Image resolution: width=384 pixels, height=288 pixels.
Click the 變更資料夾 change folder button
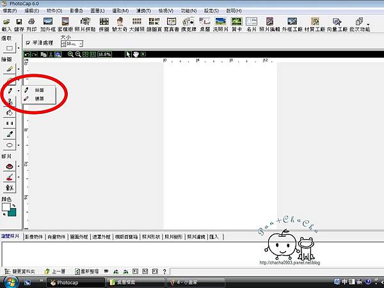[20, 271]
